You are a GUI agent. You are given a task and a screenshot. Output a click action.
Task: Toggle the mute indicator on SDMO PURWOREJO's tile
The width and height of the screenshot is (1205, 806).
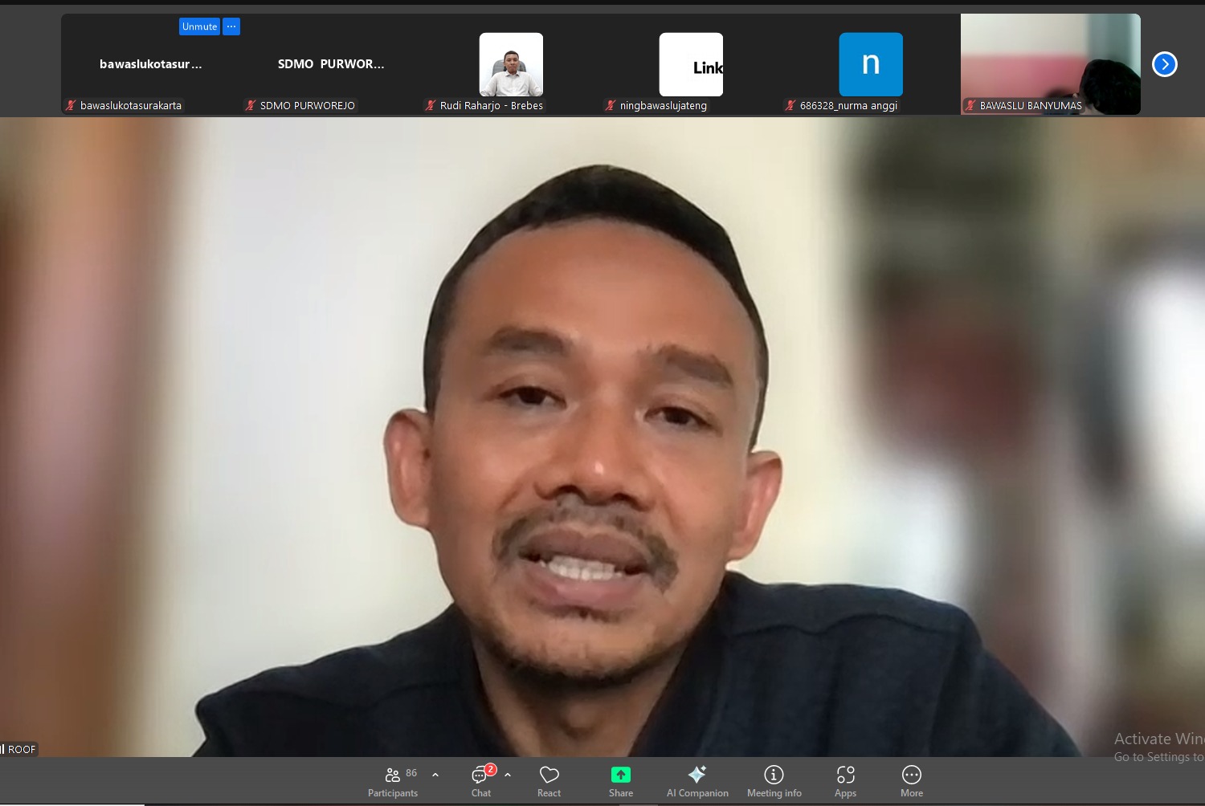[249, 105]
